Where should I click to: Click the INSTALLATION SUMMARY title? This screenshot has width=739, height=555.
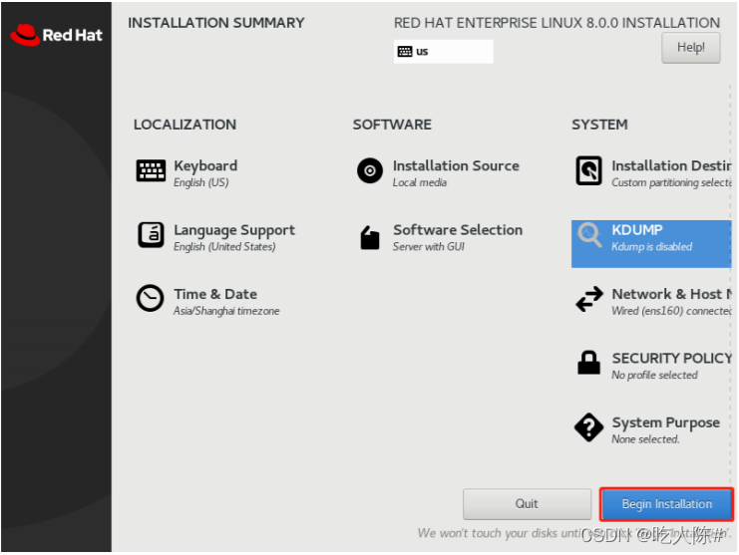pos(216,23)
